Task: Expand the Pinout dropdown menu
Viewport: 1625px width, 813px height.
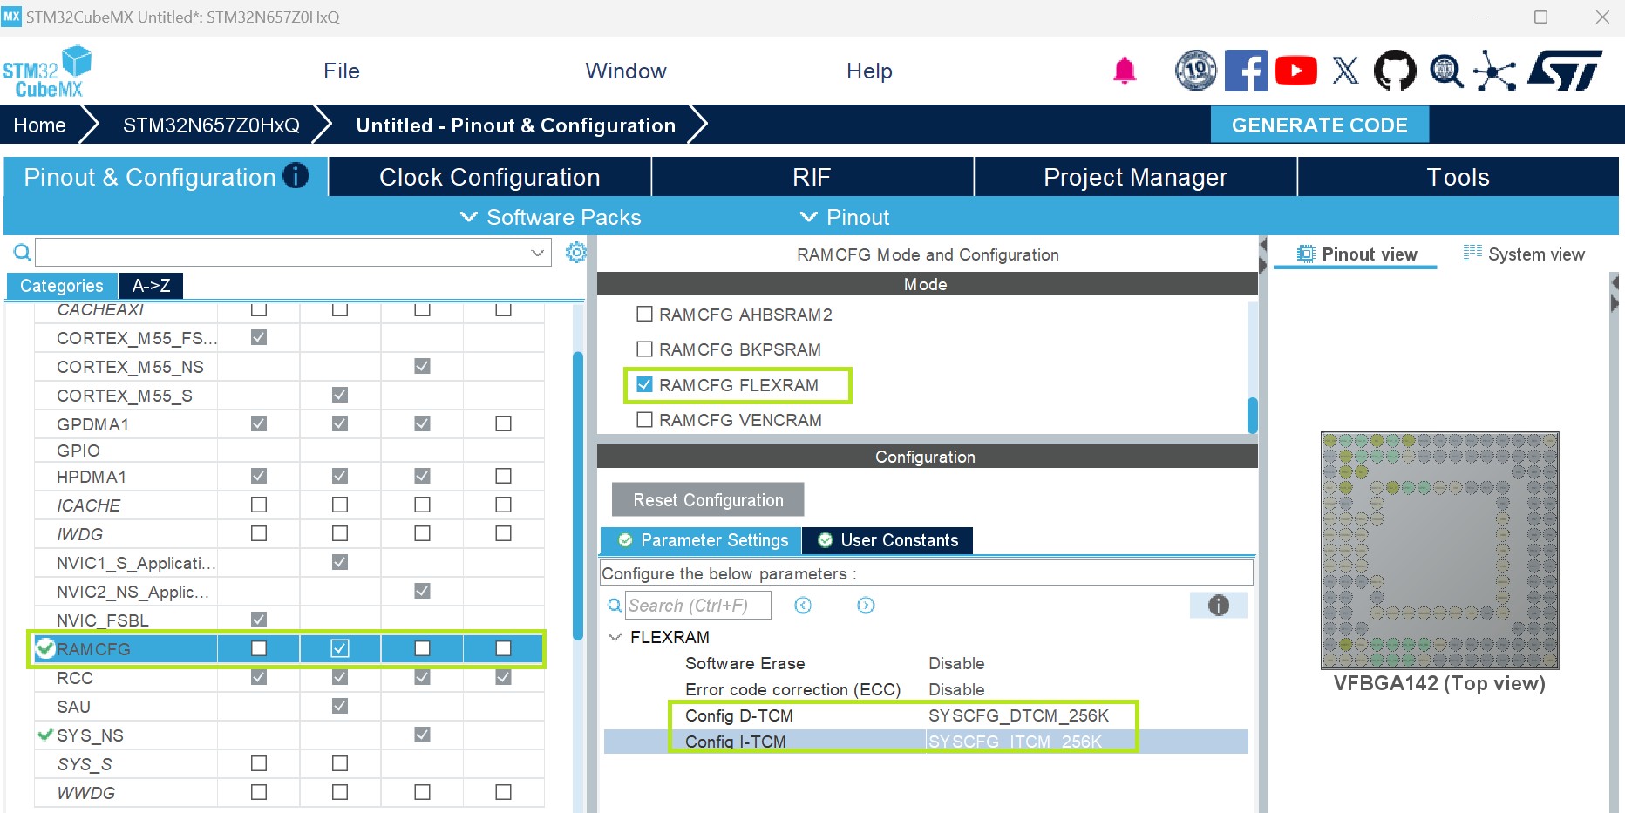Action: [844, 217]
